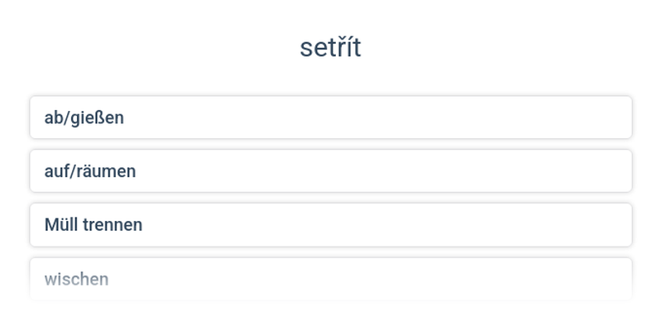Click the answer ending in 'trennen'
This screenshot has height=331, width=662.
pos(331,224)
